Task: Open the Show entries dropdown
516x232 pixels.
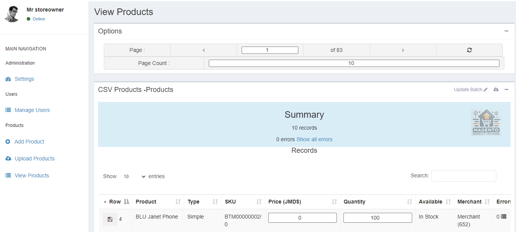Action: click(x=134, y=177)
